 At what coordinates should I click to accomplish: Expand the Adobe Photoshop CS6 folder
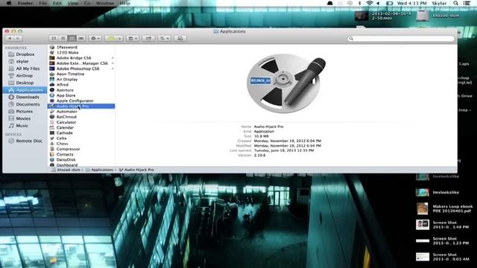113,68
